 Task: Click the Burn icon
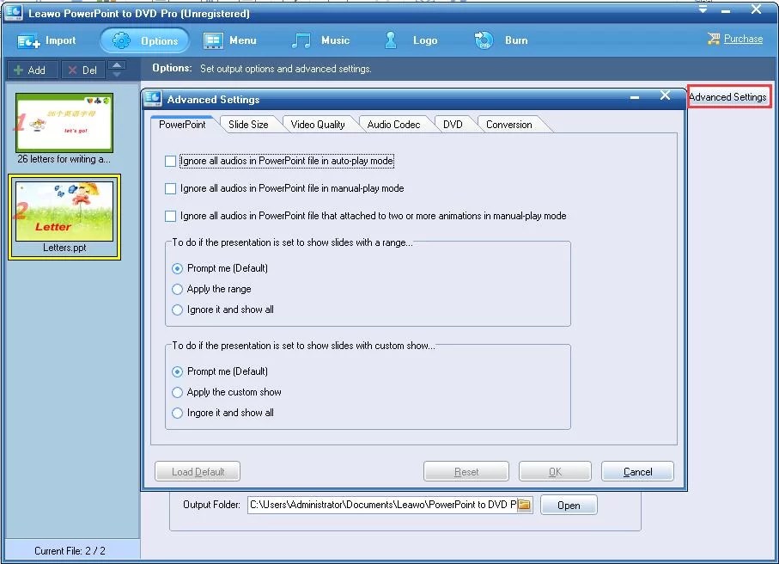click(501, 40)
